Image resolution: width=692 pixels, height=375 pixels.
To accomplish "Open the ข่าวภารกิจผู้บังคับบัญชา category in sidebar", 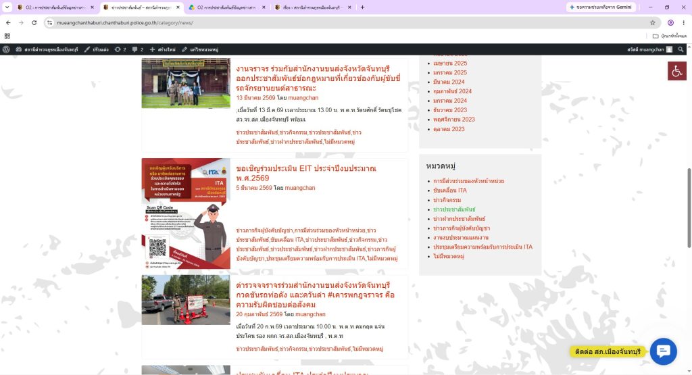I will [x=461, y=228].
